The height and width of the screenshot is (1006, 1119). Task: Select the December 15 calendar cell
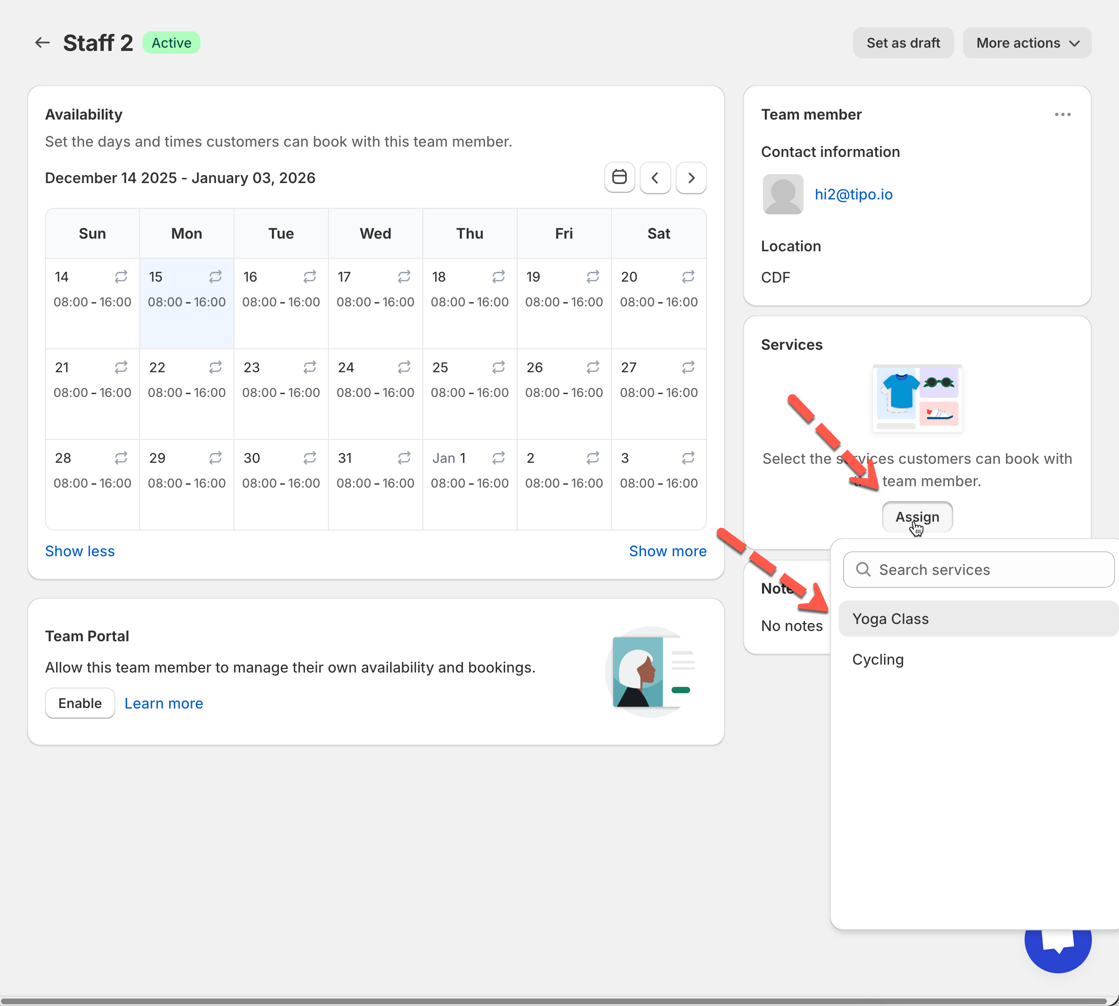(186, 320)
